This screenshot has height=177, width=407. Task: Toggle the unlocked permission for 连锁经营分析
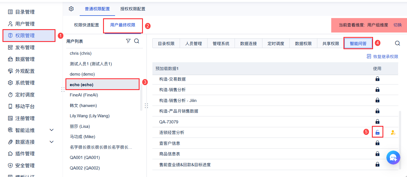(x=377, y=132)
